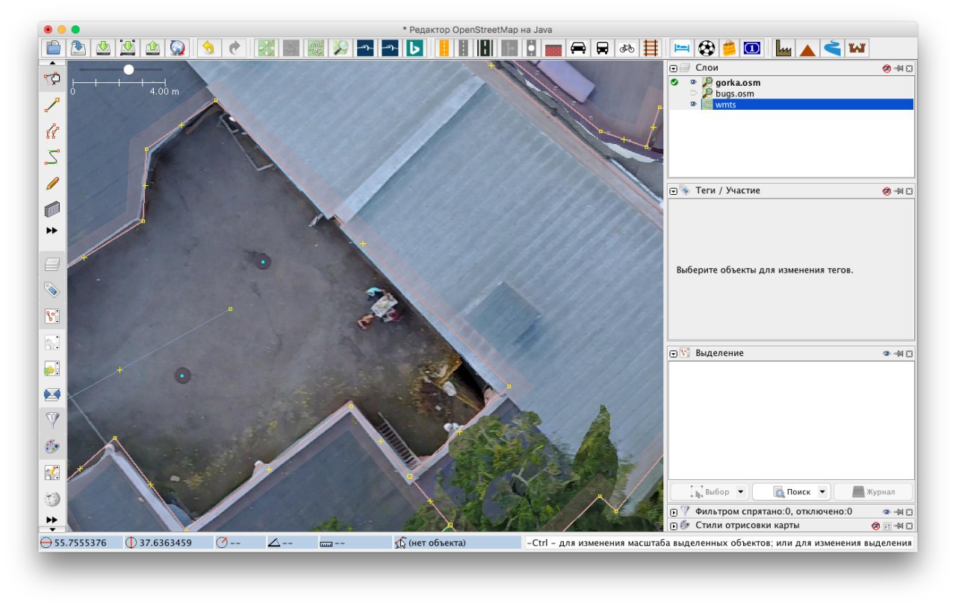Select the car preset icon
Image resolution: width=956 pixels, height=607 pixels.
578,48
